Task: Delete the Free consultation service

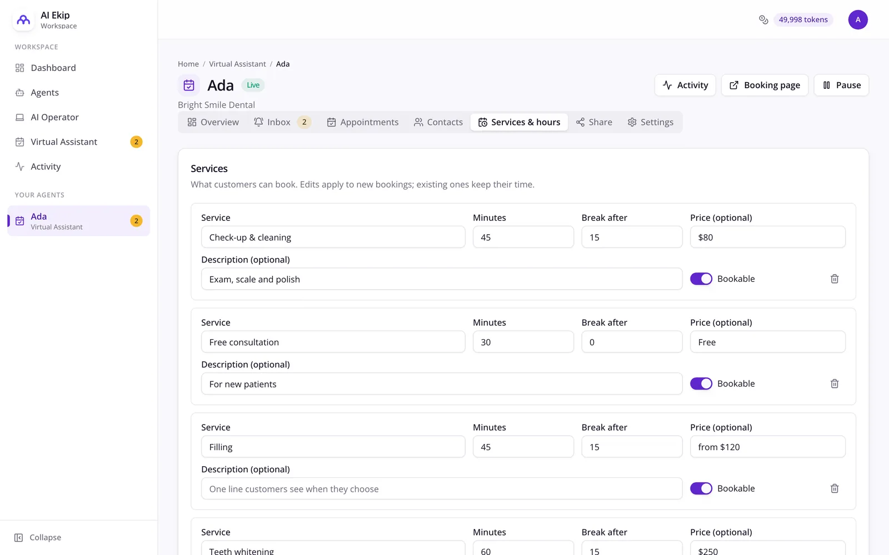Action: [835, 384]
